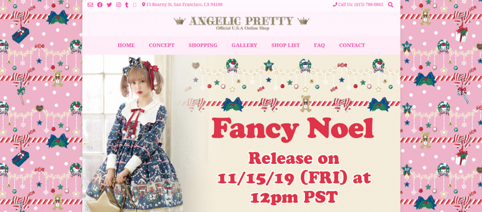This screenshot has width=482, height=212.
Task: Go to the HOME menu item
Action: (126, 45)
